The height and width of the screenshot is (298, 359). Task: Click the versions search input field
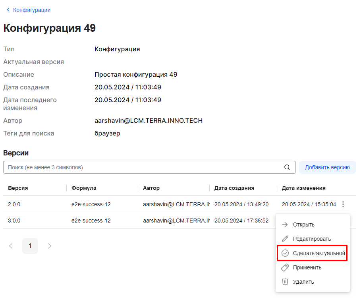(143, 167)
